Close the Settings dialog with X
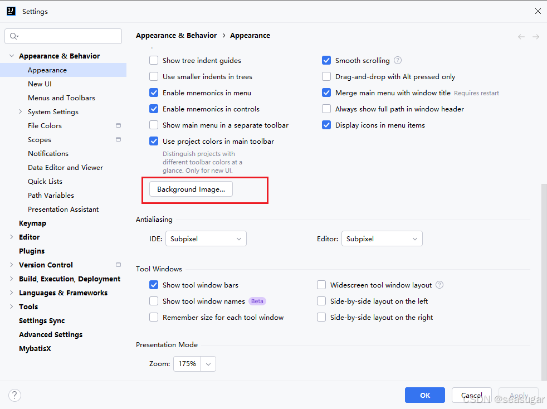Screen dimensions: 547x409 tap(538, 11)
